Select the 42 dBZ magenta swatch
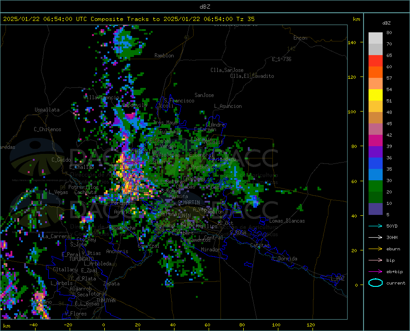Viewport: 410px width, 331px height. point(375,140)
